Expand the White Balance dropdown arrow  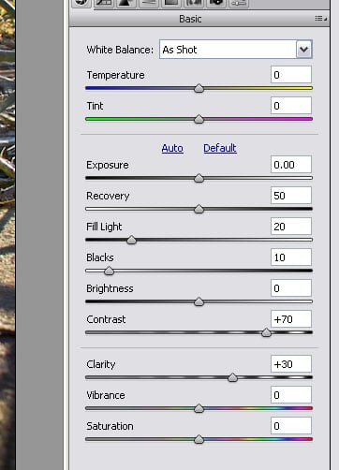pyautogui.click(x=303, y=50)
